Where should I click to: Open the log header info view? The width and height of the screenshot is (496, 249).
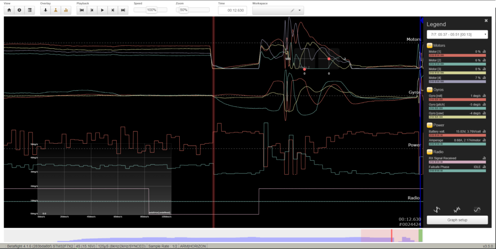pyautogui.click(x=19, y=10)
